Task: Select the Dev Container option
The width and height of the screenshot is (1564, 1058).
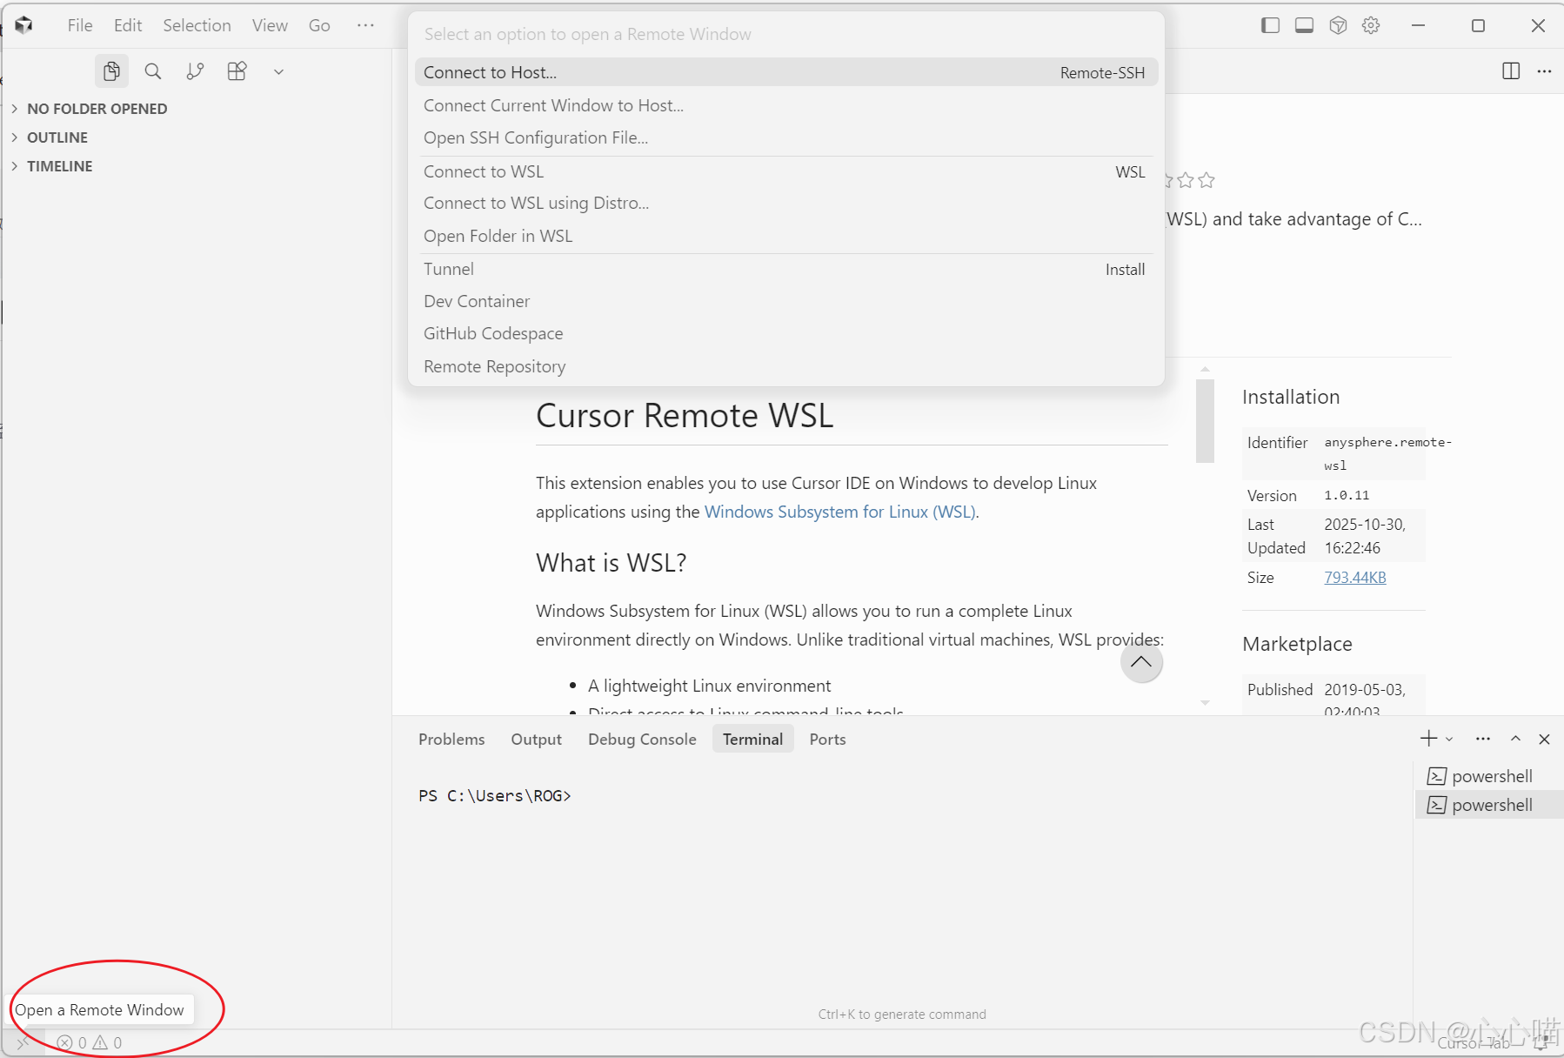Action: click(786, 301)
